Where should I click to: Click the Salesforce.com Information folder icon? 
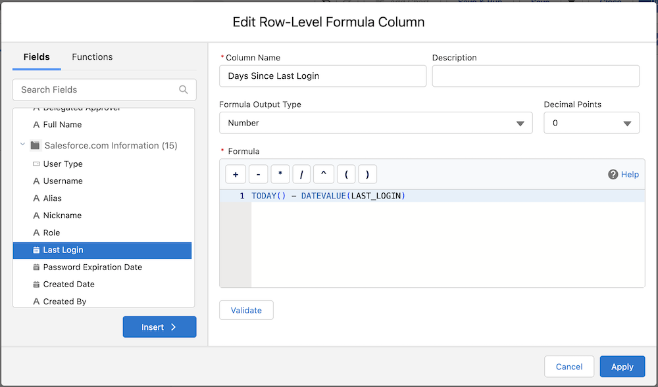[36, 145]
